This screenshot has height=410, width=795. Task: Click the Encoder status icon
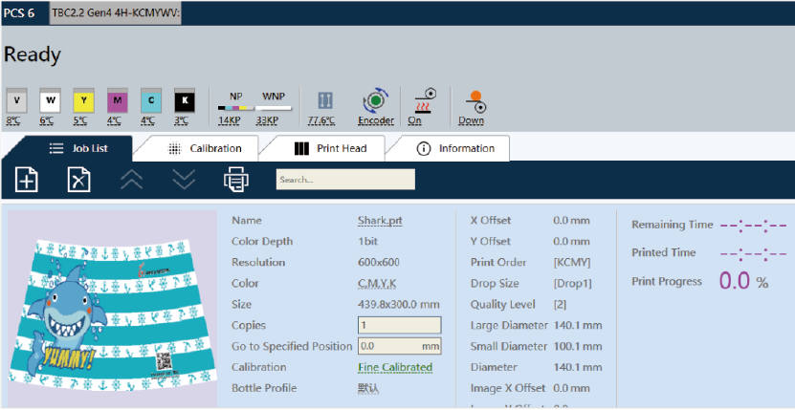pos(375,101)
